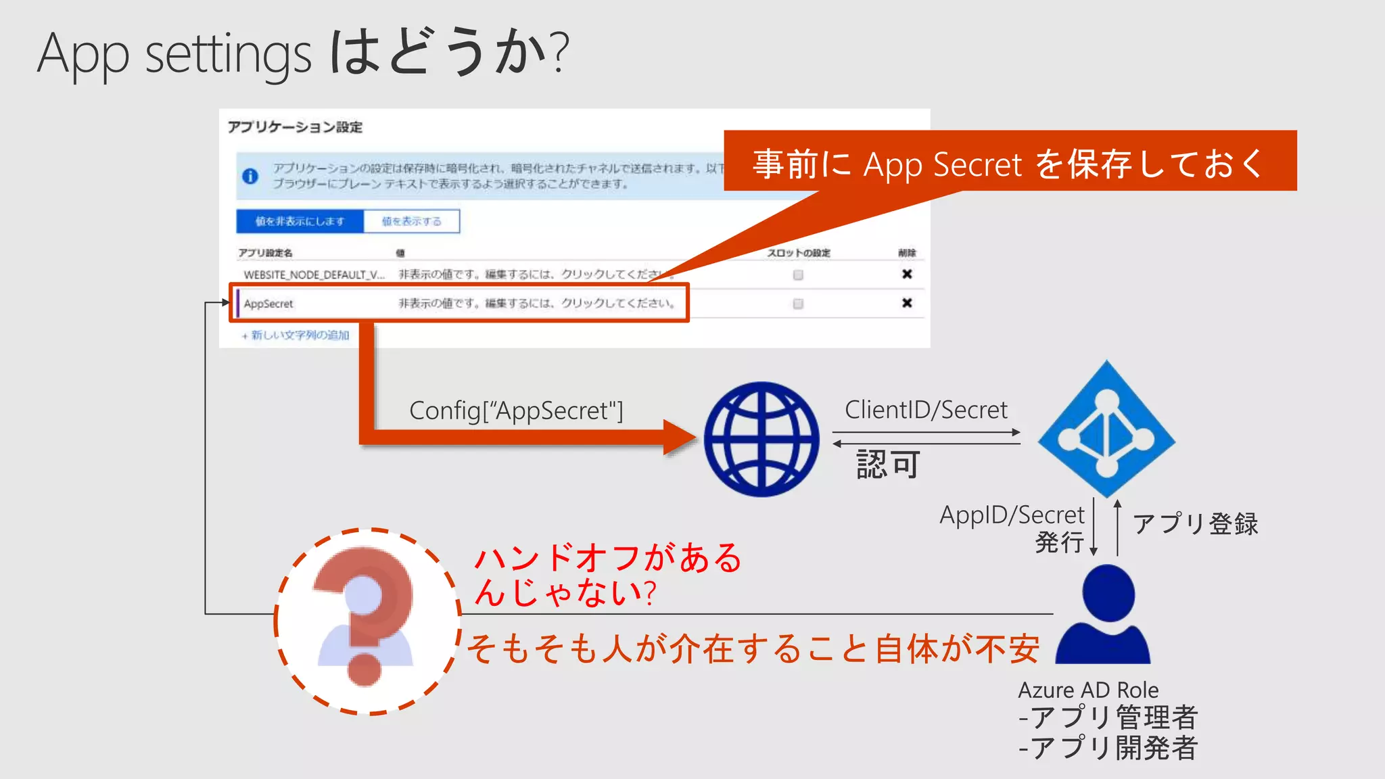Click the 新しい文字列の追加 add string link
The width and height of the screenshot is (1385, 779).
pyautogui.click(x=296, y=335)
